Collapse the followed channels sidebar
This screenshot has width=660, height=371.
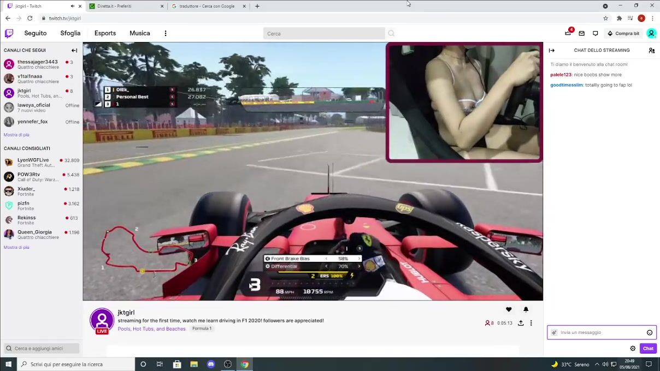pos(74,50)
